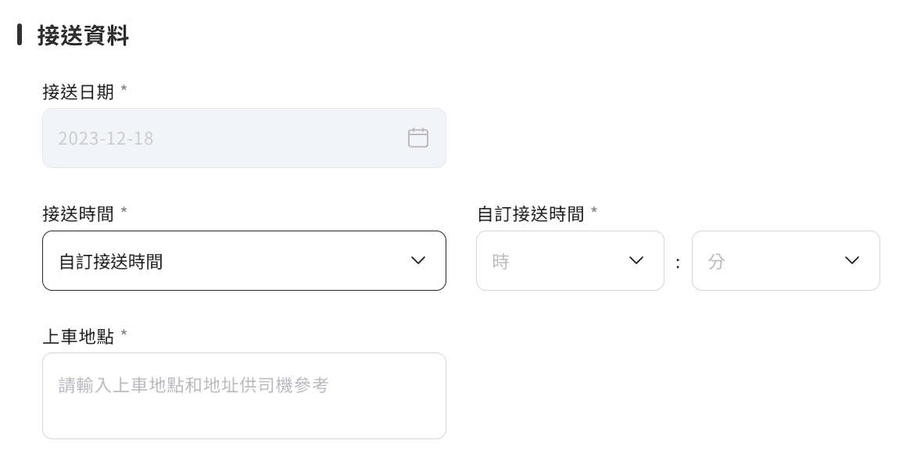Open the 自訂接送時間 pickup time dropdown
Image resolution: width=899 pixels, height=458 pixels.
[244, 261]
